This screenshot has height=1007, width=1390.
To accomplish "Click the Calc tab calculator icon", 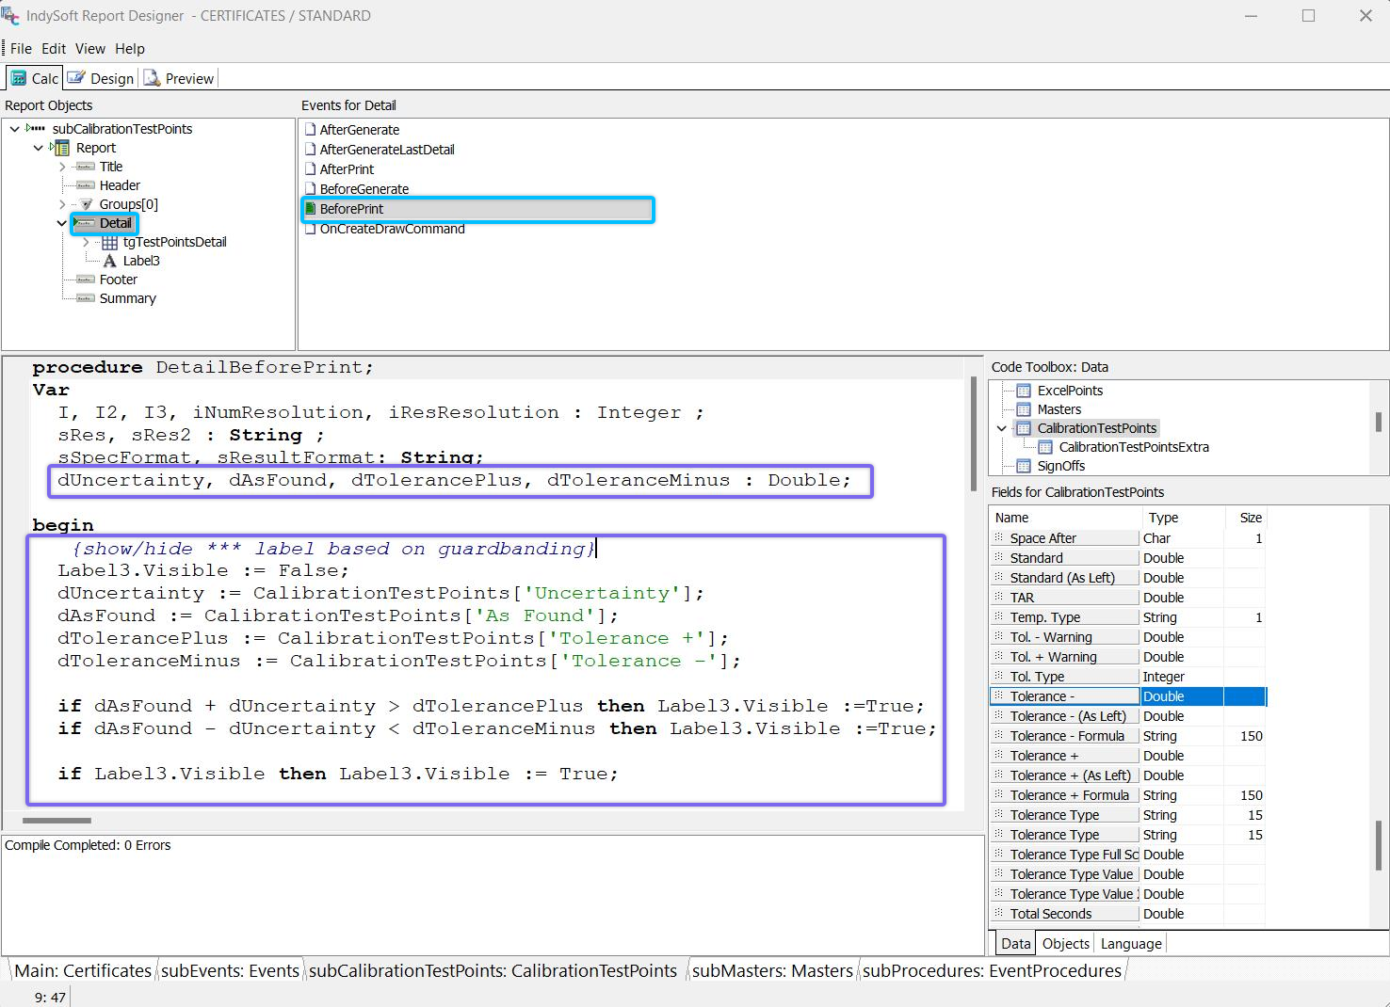I will pos(19,78).
